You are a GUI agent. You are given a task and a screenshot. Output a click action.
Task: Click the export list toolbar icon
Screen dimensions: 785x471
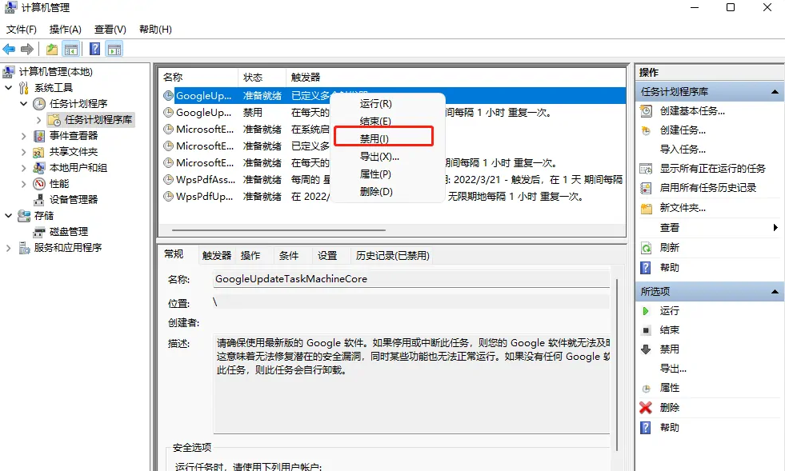coord(51,49)
